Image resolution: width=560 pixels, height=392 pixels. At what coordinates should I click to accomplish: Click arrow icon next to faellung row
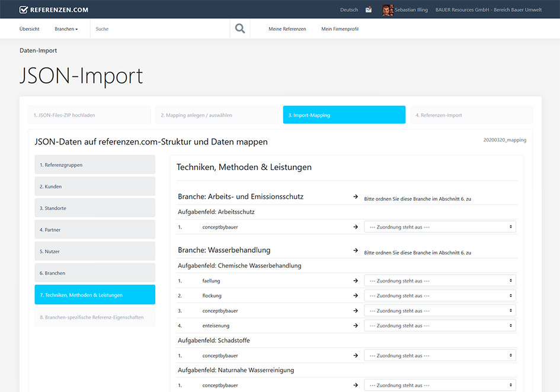[356, 281]
